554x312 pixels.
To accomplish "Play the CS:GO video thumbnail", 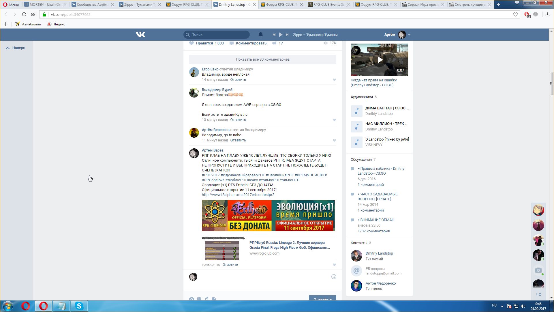I will coord(380,60).
